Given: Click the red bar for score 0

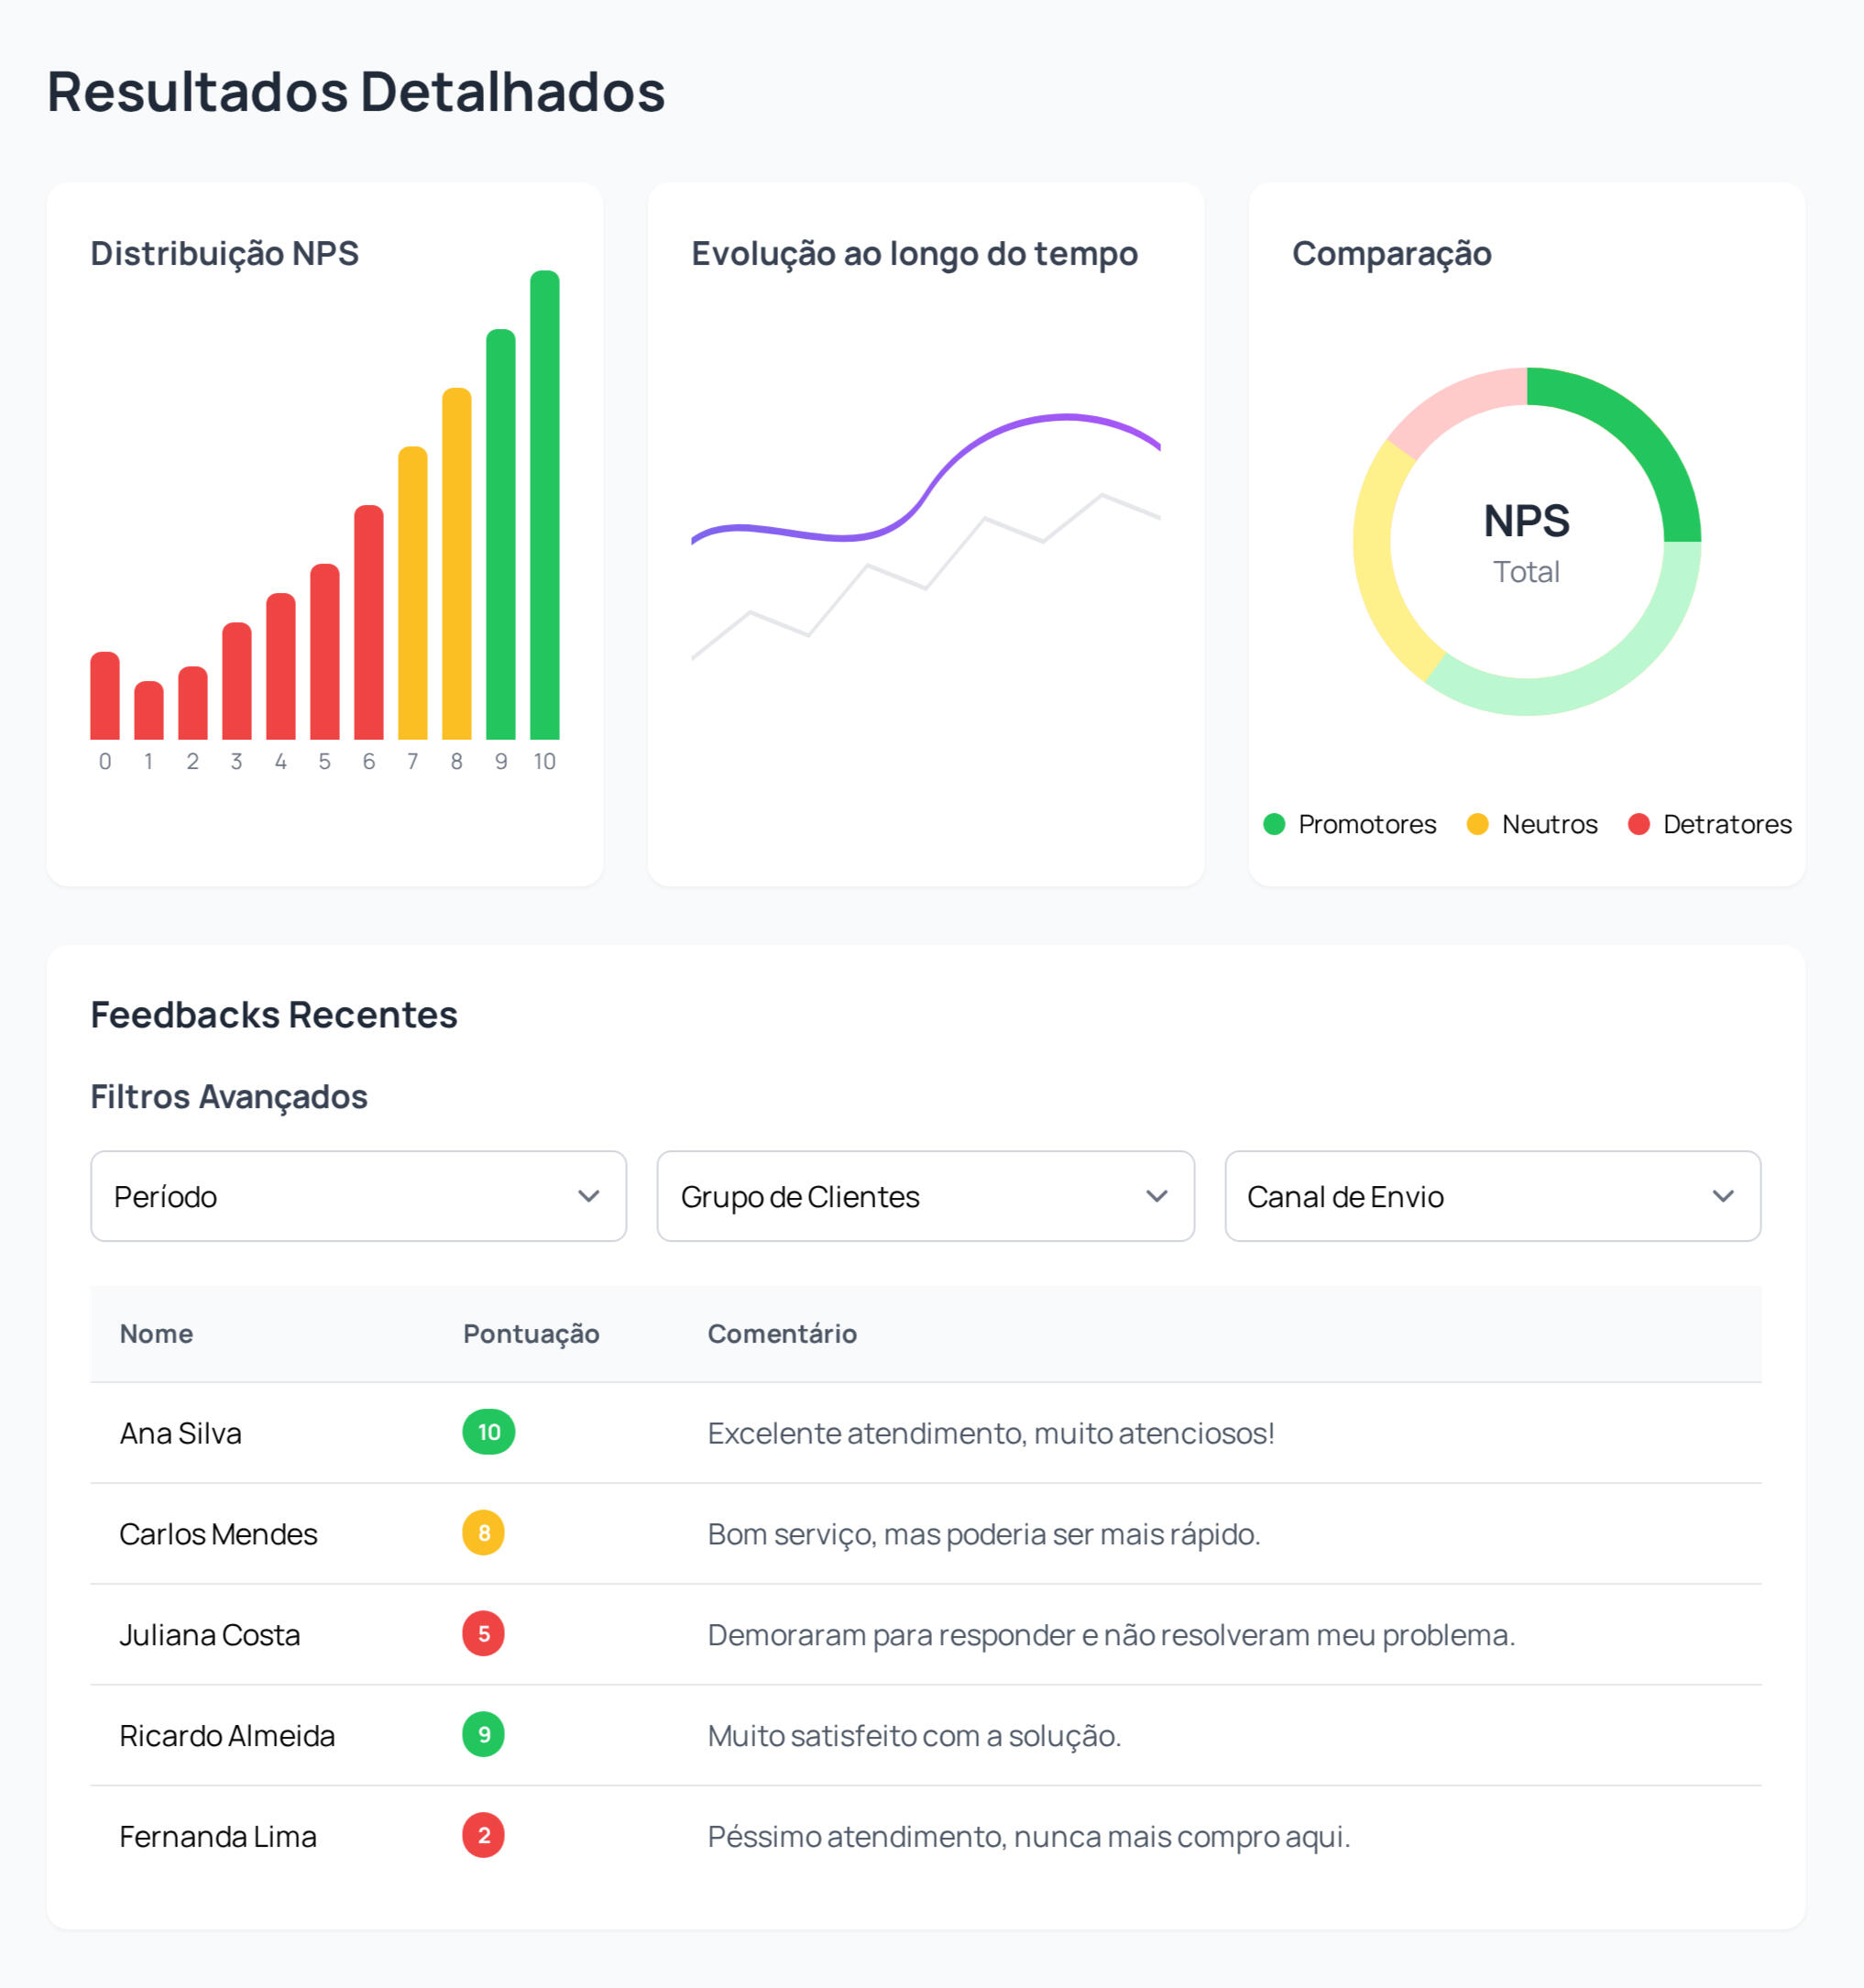Looking at the screenshot, I should coord(105,696).
